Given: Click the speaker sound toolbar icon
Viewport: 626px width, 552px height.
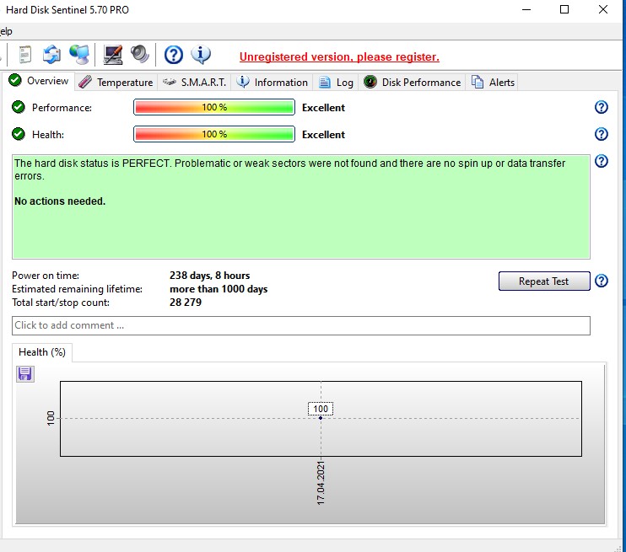Looking at the screenshot, I should [x=139, y=54].
